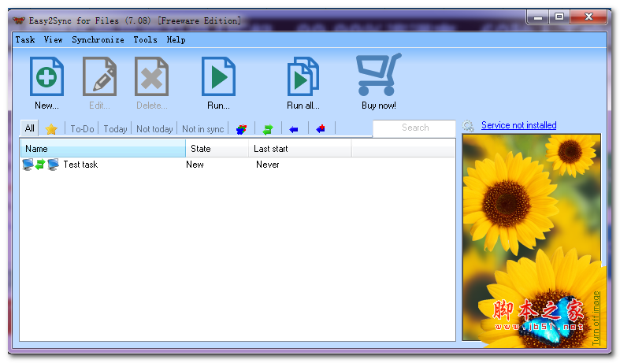Screen dimensions: 620x363
Task: Sort by the Last start column
Action: pos(300,149)
